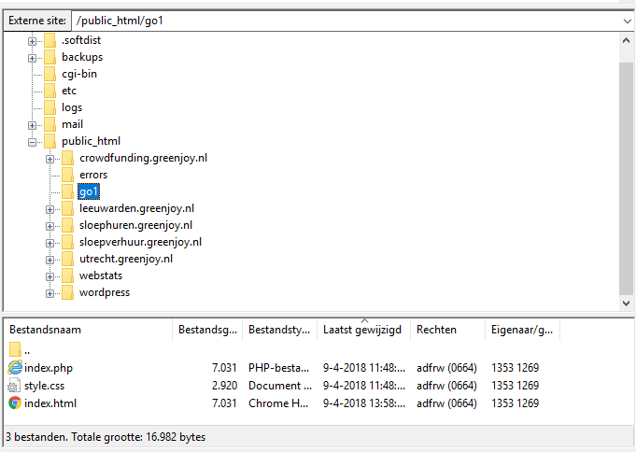Select the utrecht.greenjoy.nl tree label

(126, 259)
